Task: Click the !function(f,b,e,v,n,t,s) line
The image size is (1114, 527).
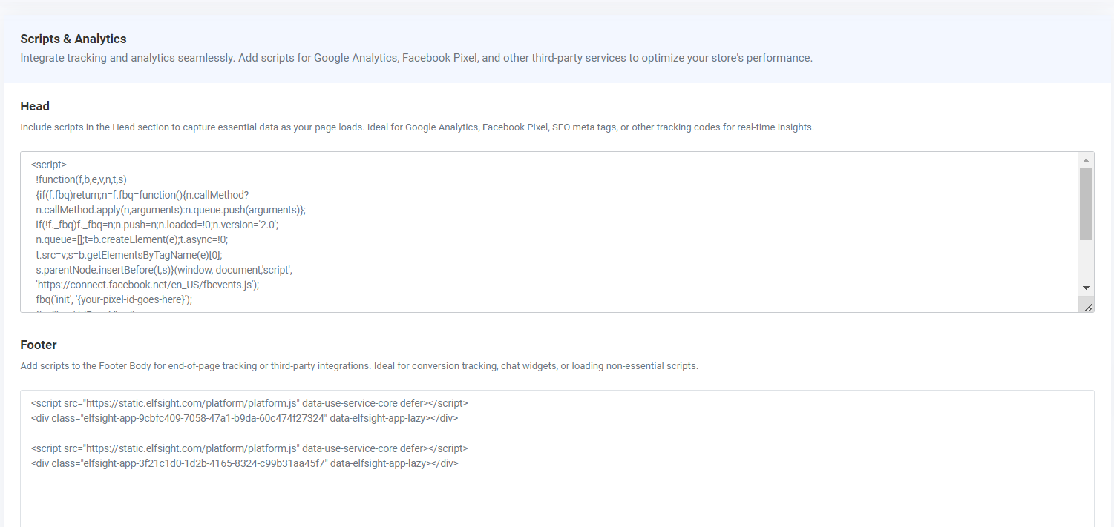Action: click(x=82, y=179)
